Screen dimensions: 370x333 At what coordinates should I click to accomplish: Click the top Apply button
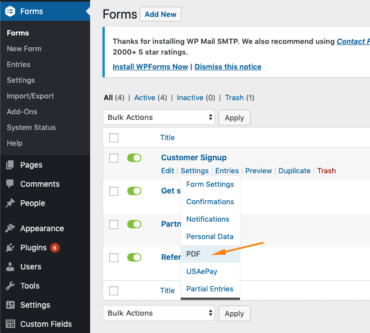click(x=234, y=118)
